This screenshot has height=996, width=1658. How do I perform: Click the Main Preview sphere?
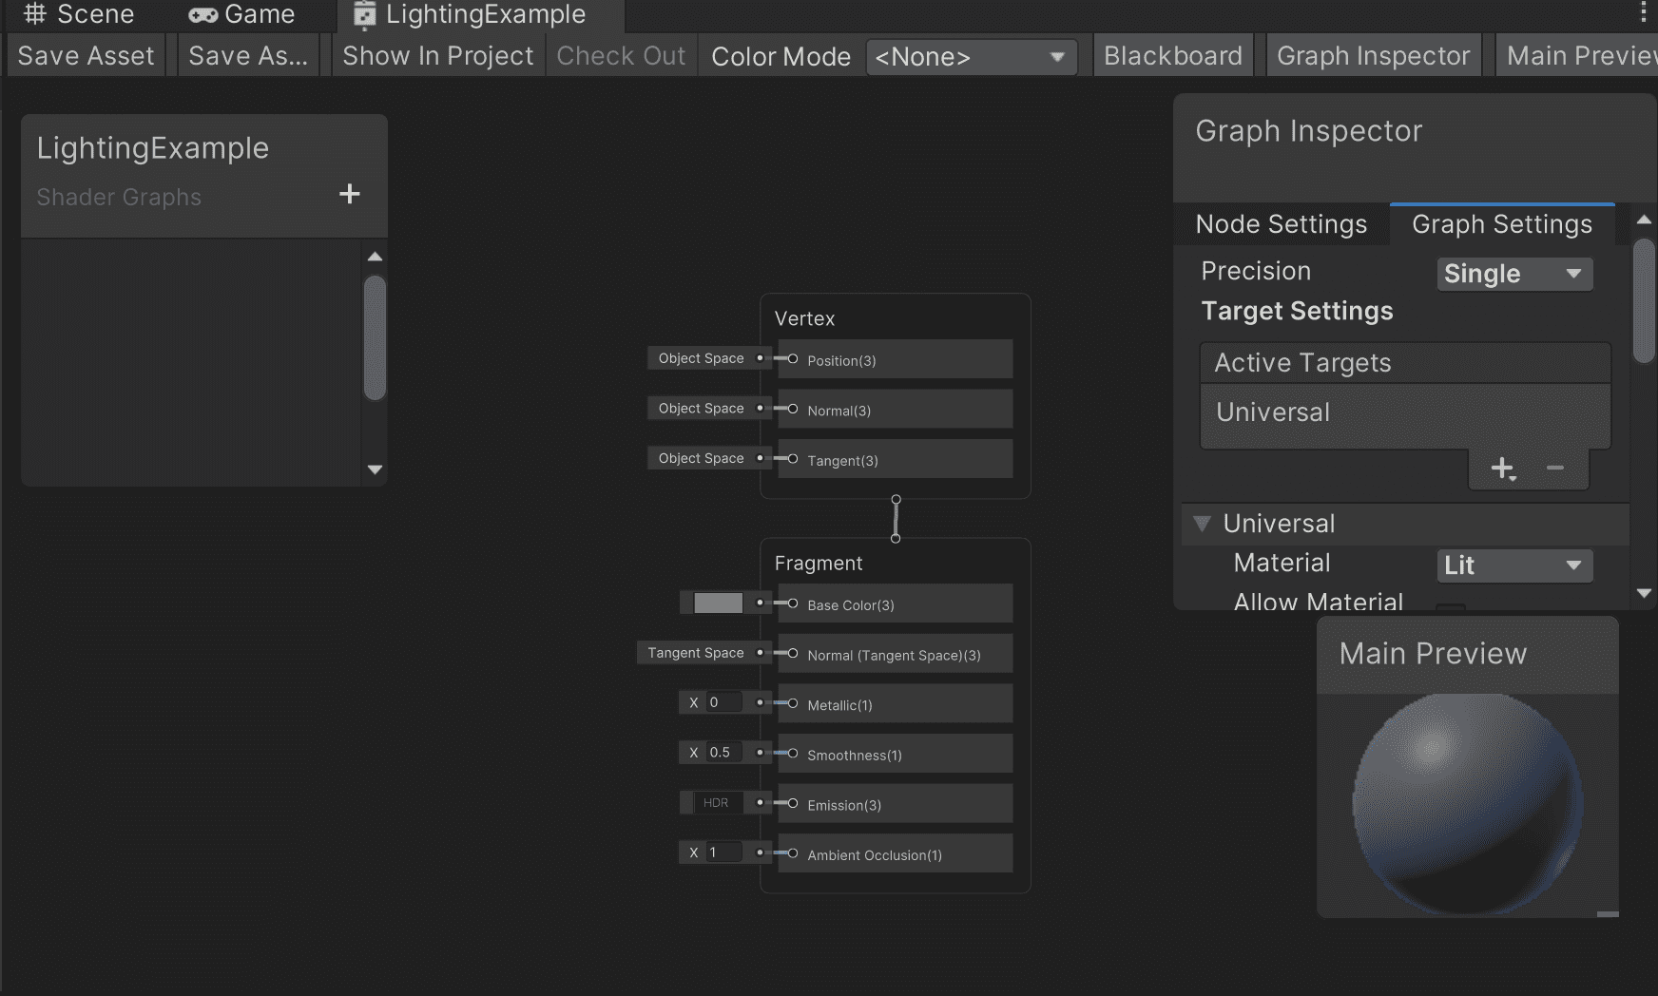click(1467, 804)
